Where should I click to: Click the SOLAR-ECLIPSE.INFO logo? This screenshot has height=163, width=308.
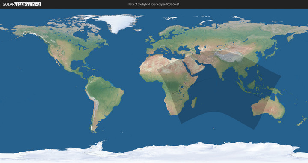(22, 4)
